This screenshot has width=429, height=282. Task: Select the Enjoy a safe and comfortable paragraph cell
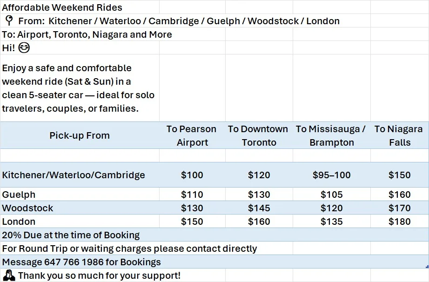[80, 88]
